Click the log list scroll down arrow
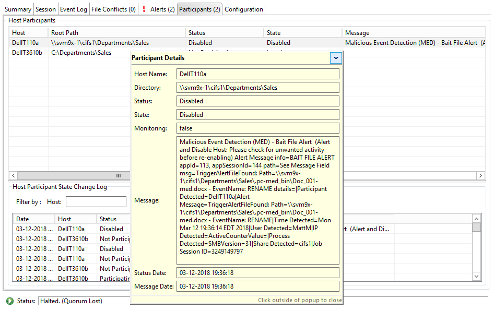 pos(476,276)
